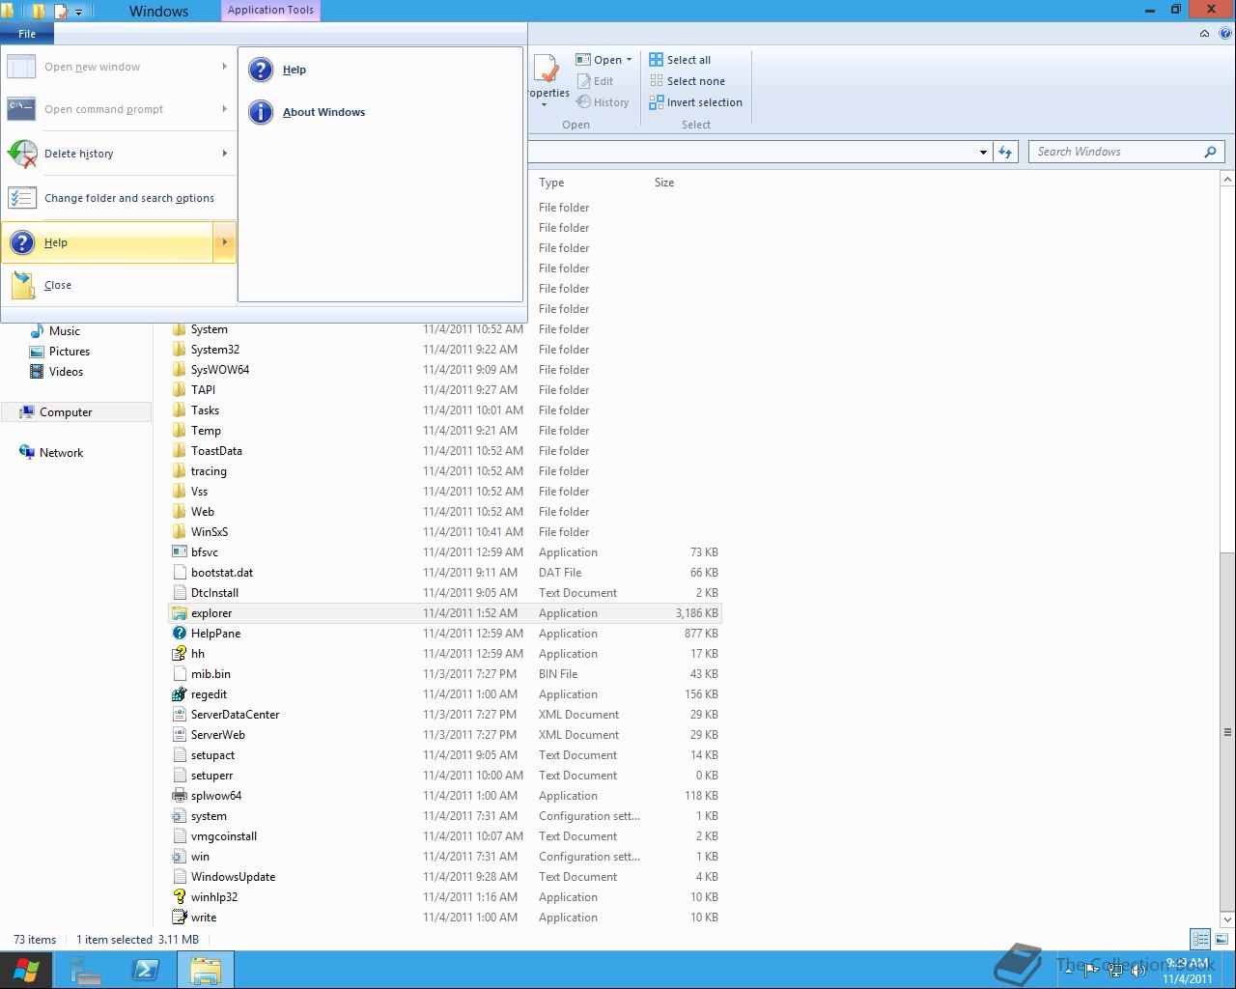Screen dimensions: 1236x989
Task: Click the search magnifier icon
Action: tap(1210, 152)
